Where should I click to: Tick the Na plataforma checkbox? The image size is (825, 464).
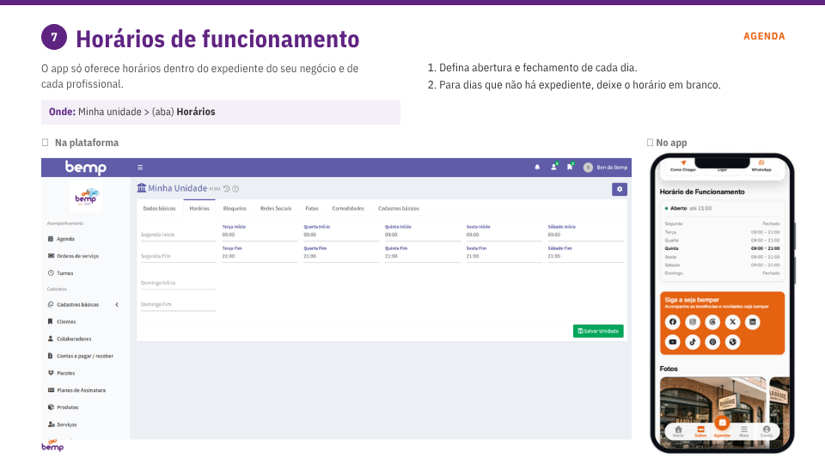click(x=46, y=143)
